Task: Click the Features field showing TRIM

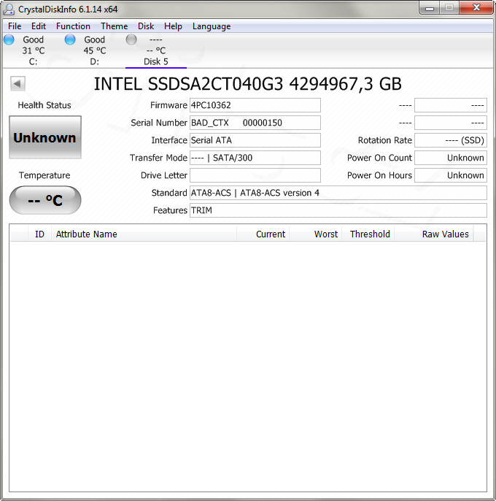Action: (x=338, y=210)
